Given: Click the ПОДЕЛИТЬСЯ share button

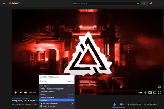Looking at the screenshot, I should (134, 105).
